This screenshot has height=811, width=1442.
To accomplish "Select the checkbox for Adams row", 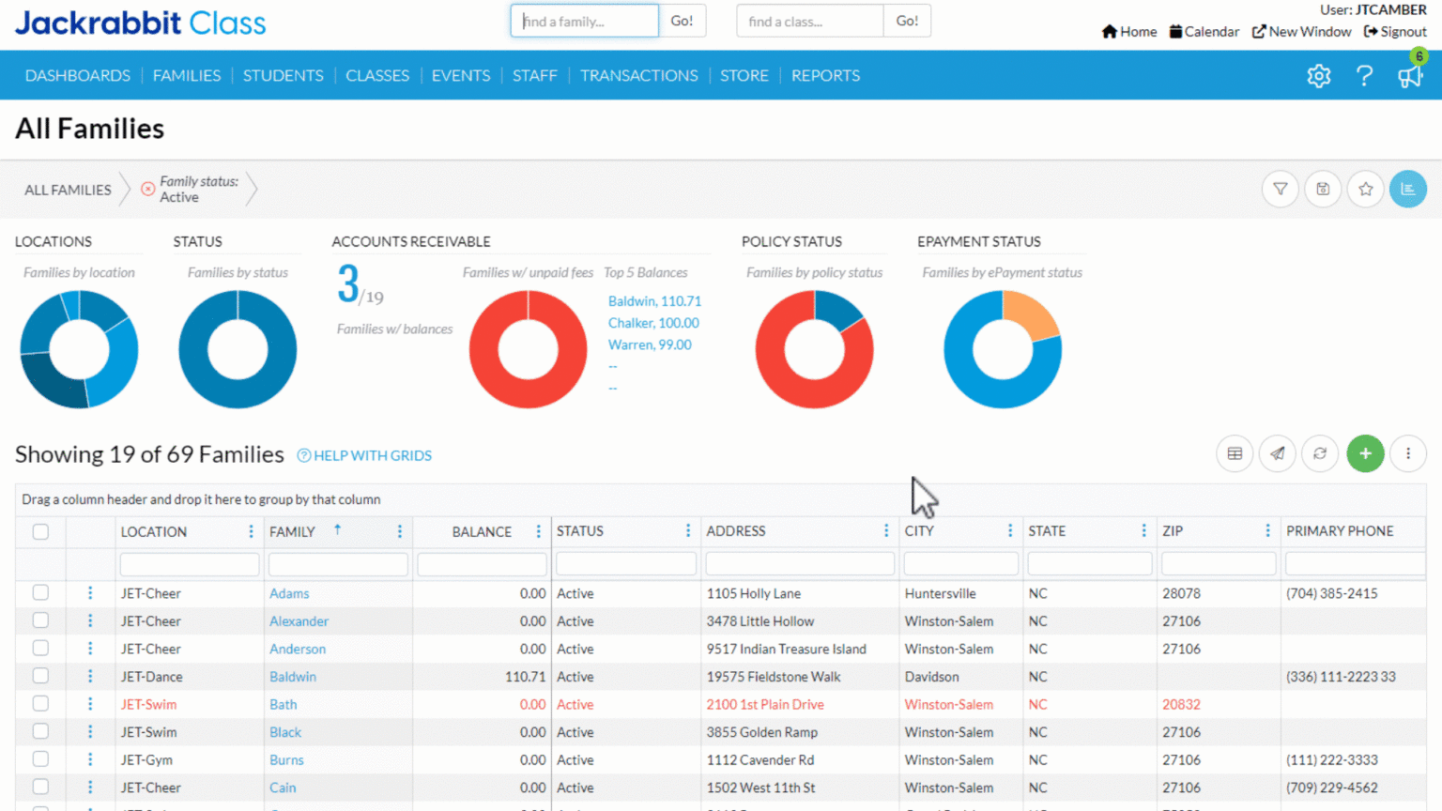I will point(40,593).
